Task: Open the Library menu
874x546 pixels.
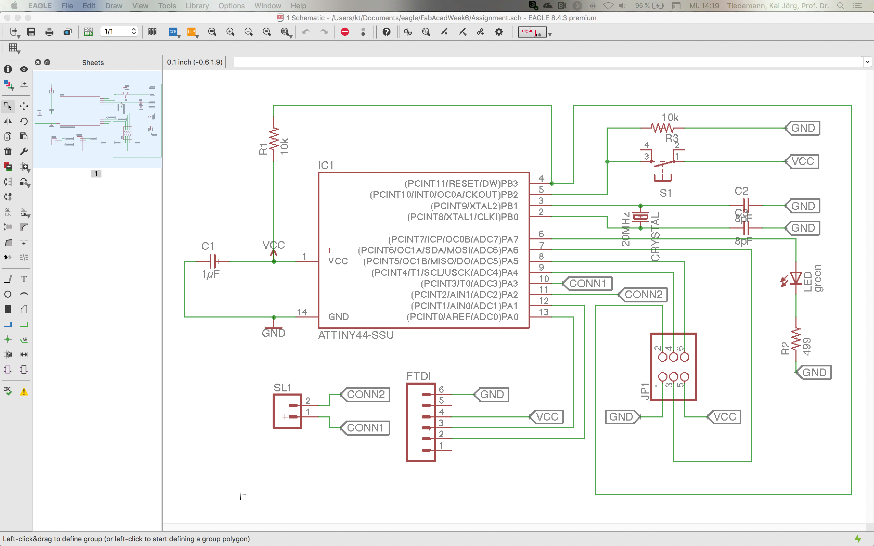Action: (197, 6)
